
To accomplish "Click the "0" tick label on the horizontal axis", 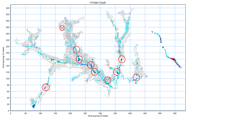I will (10, 113).
